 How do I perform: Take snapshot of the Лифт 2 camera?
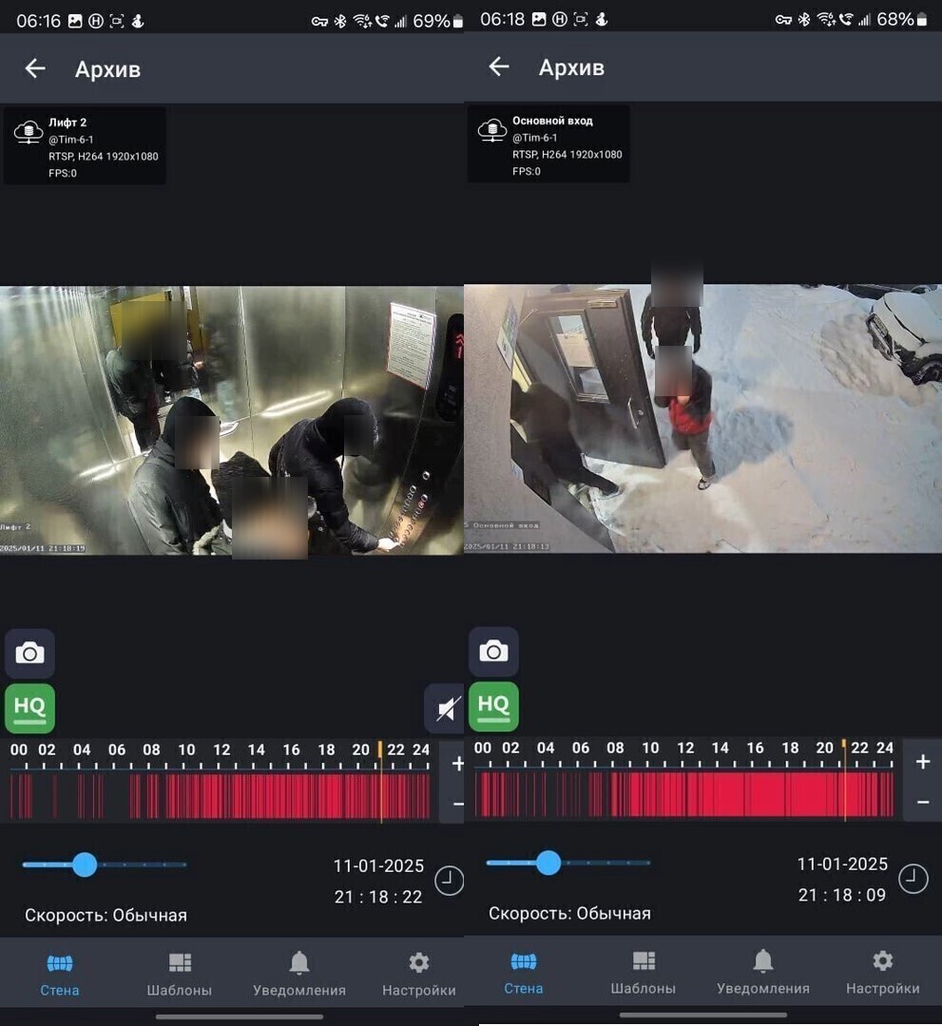(x=29, y=654)
